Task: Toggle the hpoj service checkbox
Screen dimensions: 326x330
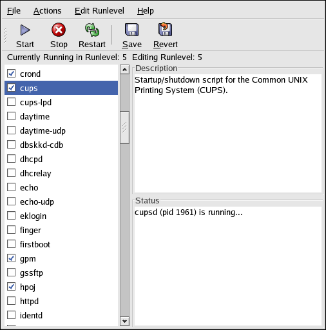Action: pos(12,287)
